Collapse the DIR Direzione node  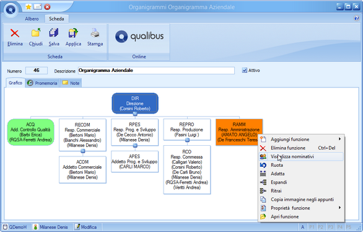135,114
